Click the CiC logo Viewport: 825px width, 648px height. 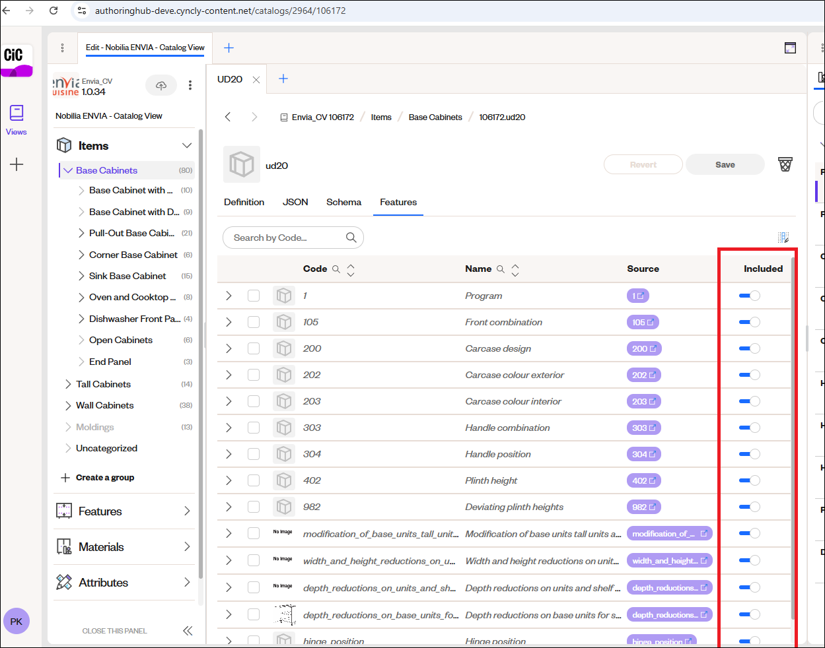[17, 61]
